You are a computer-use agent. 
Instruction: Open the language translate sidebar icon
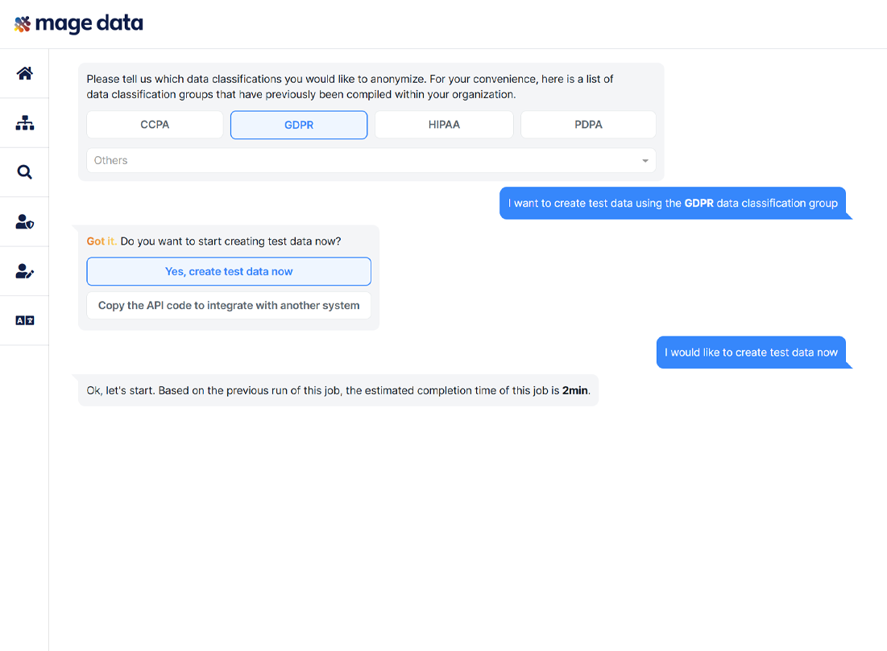(25, 320)
